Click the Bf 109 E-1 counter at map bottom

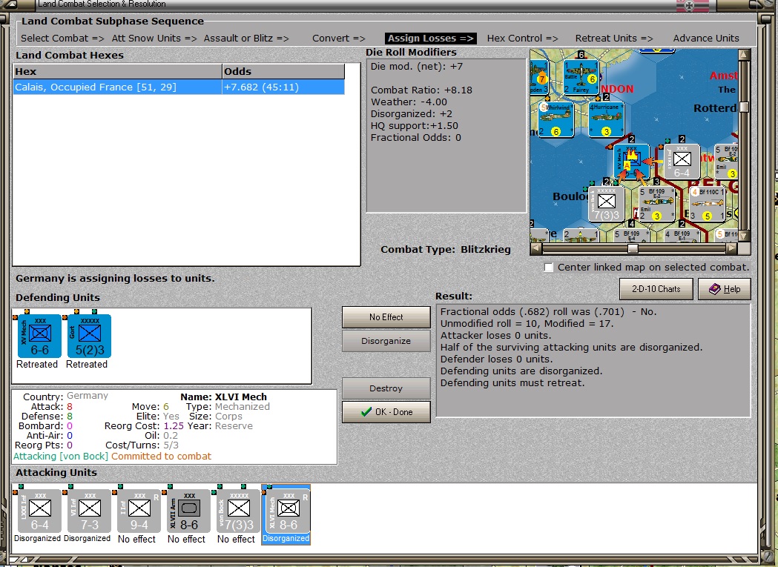[x=682, y=235]
